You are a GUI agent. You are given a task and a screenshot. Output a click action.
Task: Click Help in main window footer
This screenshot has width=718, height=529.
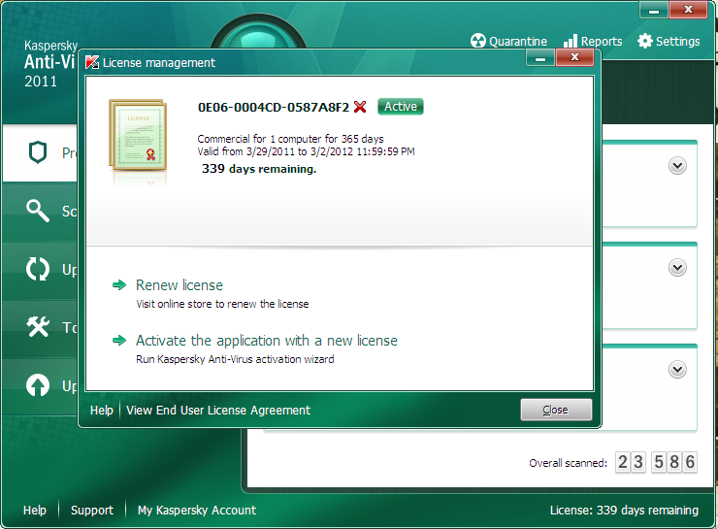(35, 511)
